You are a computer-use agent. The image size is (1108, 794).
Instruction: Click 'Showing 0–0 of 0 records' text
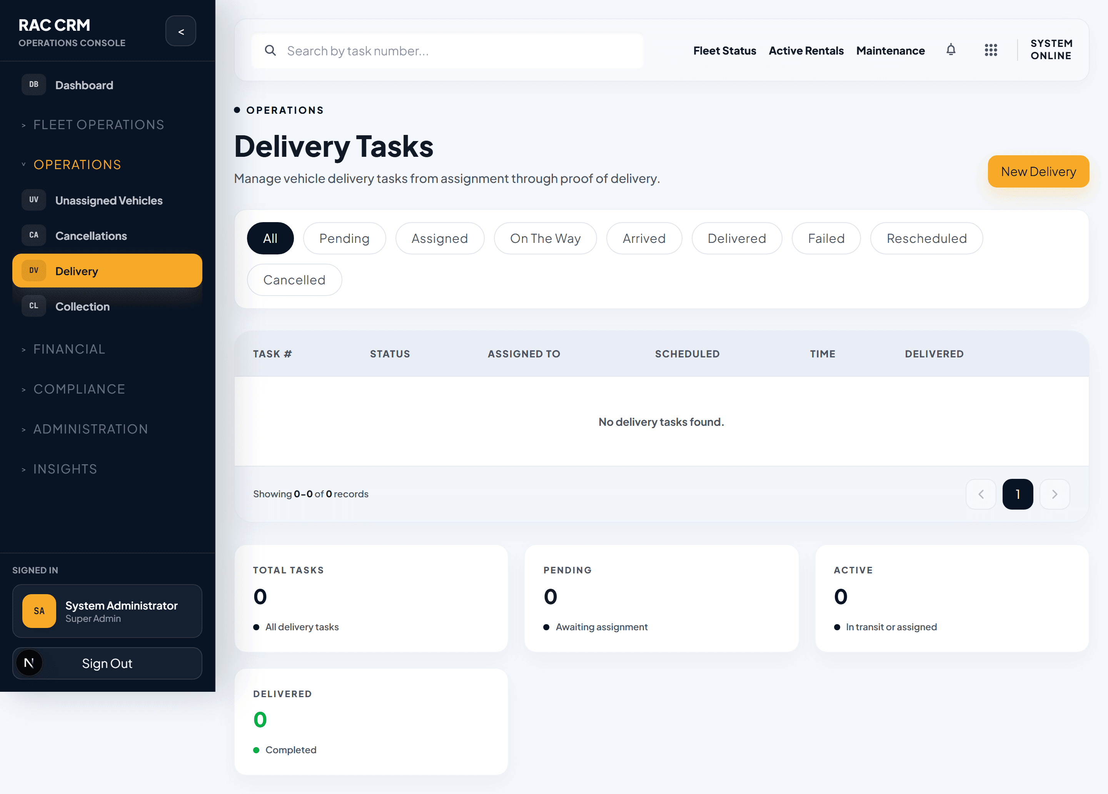pos(311,494)
